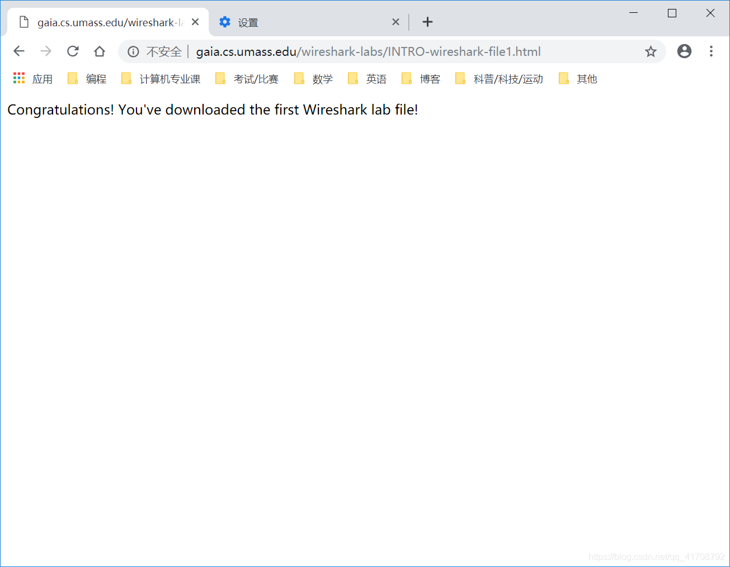The height and width of the screenshot is (567, 730).
Task: Open the 博客 bookmarks folder
Action: click(421, 79)
